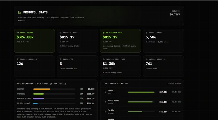Click the Protocol Stats heading
218x120 pixels.
(x=35, y=13)
